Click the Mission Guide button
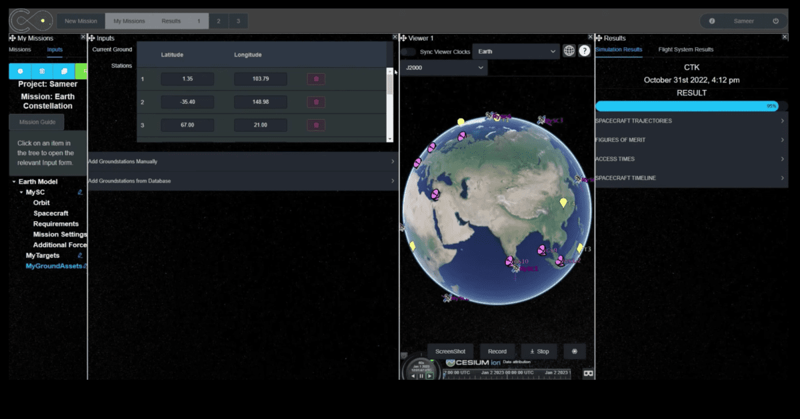The width and height of the screenshot is (800, 419). point(37,123)
